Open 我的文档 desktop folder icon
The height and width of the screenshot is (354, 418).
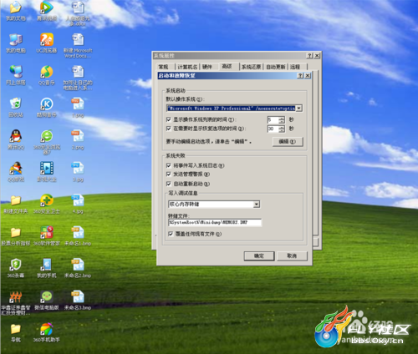(16, 8)
